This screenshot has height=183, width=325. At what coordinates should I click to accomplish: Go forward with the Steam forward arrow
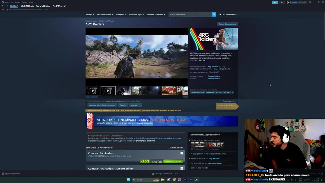[x=7, y=6]
